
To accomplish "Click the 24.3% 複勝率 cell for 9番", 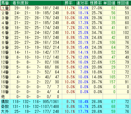I will click(96, 47).
